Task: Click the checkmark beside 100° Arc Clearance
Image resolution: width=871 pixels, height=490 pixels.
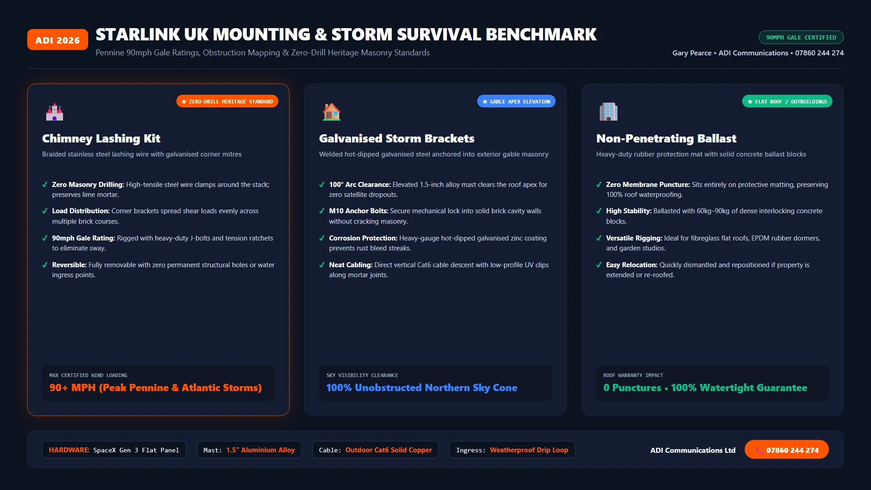Action: [x=322, y=185]
